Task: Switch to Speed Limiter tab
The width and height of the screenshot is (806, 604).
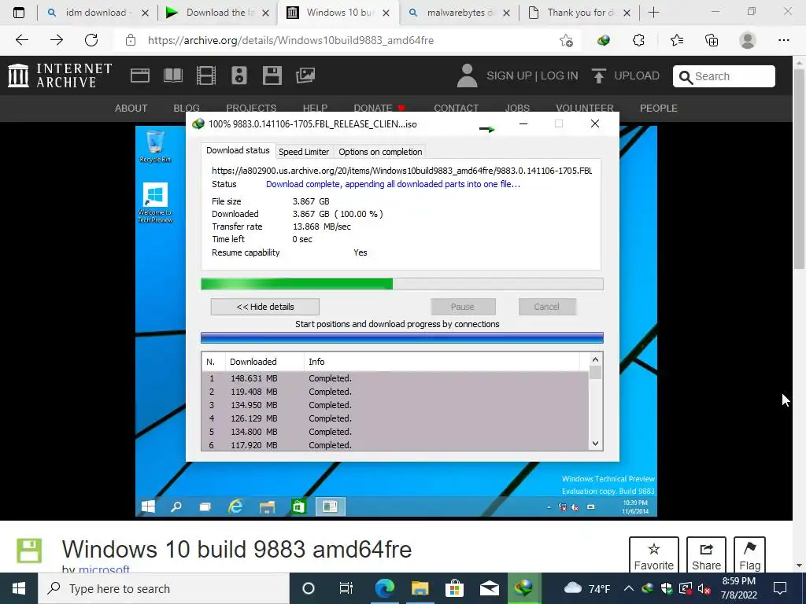Action: [304, 152]
